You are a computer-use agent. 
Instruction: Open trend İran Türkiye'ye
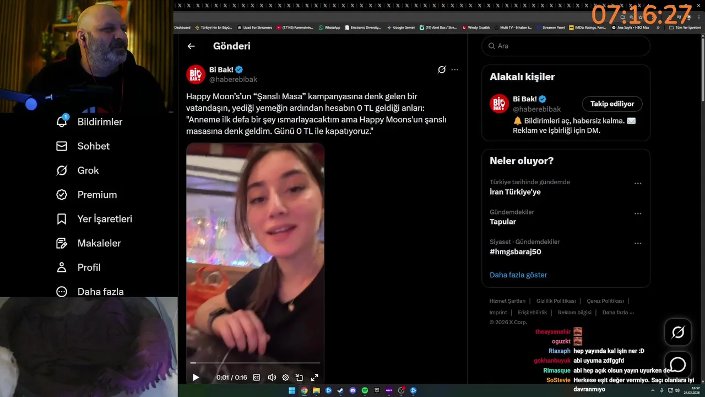[515, 192]
